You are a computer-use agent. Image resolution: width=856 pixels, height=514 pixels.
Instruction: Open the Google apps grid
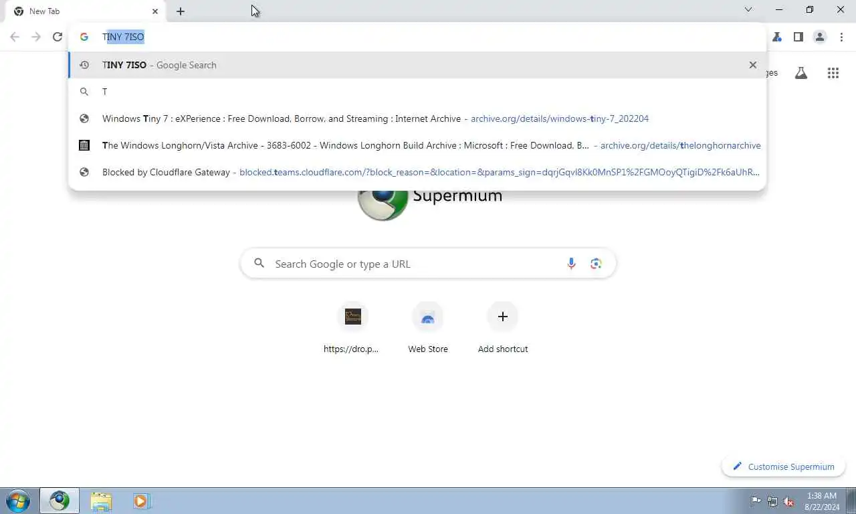833,73
